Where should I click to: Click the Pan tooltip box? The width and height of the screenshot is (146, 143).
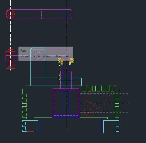46,54
